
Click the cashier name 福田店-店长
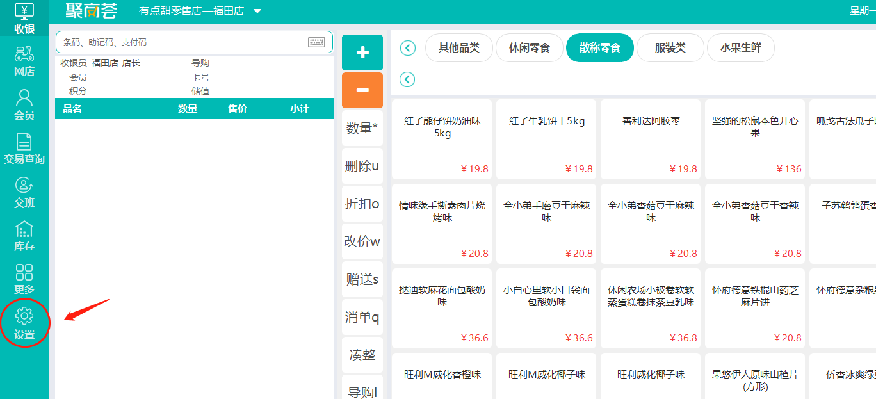click(x=116, y=63)
